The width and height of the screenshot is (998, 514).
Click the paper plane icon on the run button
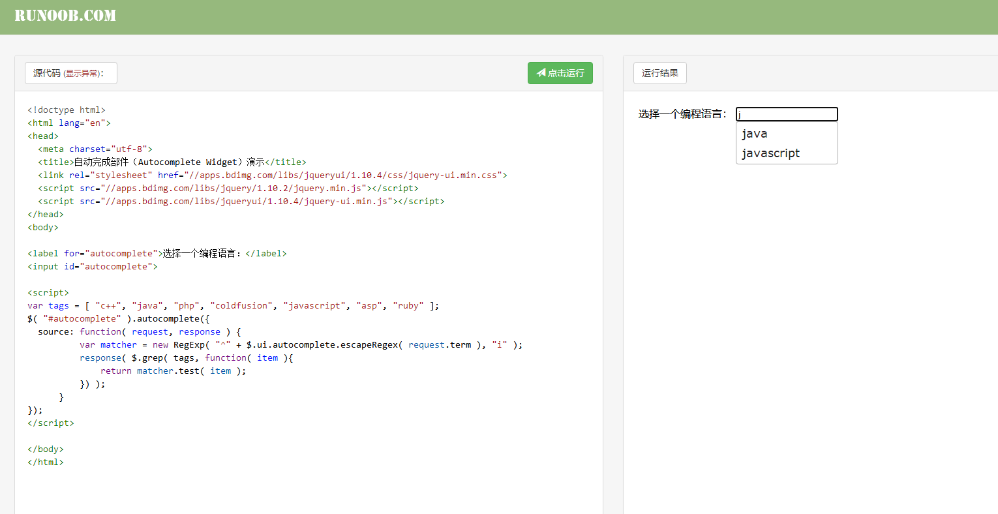[x=541, y=72]
